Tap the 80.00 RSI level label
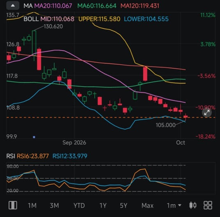 pyautogui.click(x=13, y=166)
